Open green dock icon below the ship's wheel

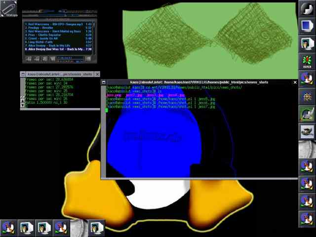(307, 114)
